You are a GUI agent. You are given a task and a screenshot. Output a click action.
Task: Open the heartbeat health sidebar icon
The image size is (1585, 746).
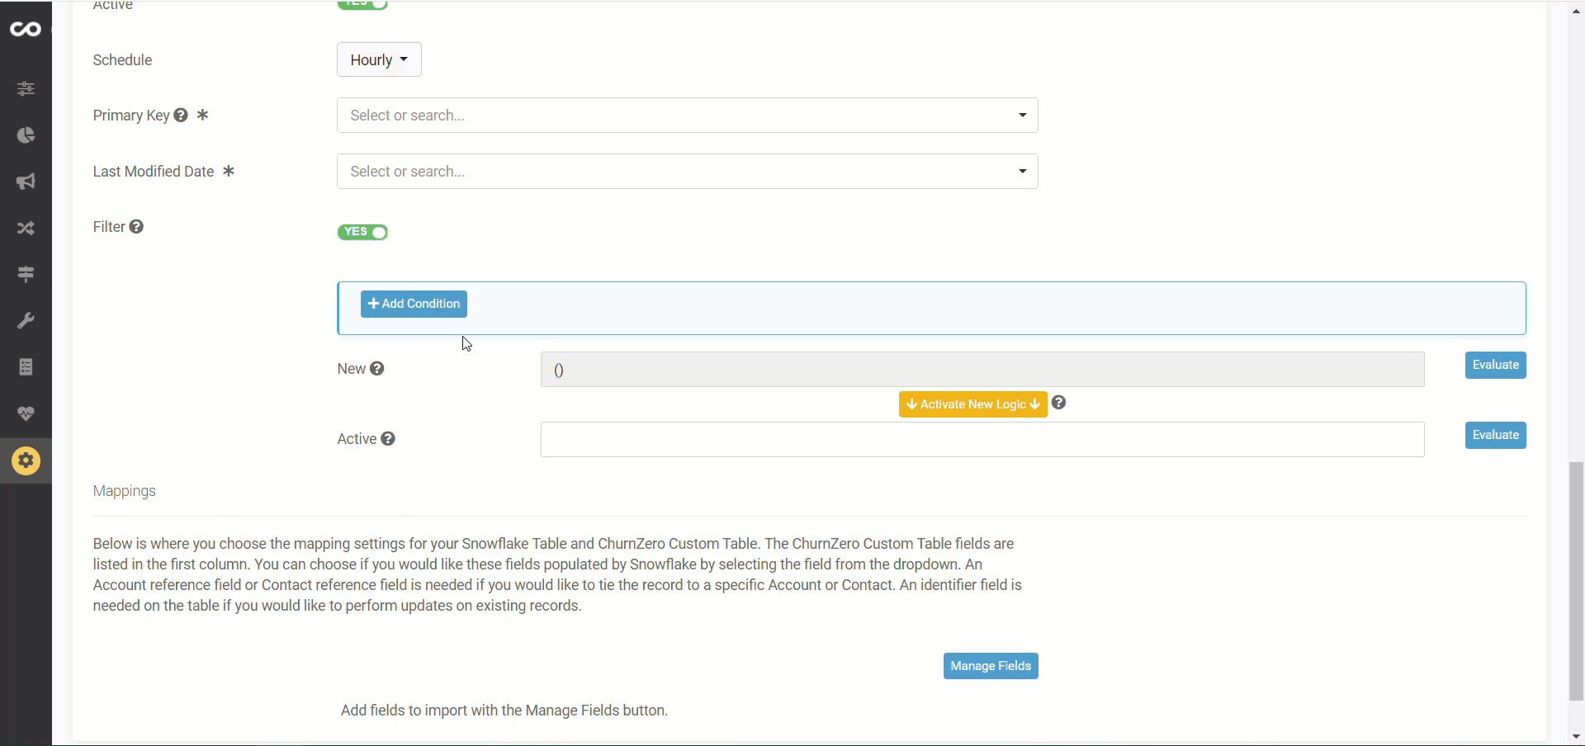point(26,413)
